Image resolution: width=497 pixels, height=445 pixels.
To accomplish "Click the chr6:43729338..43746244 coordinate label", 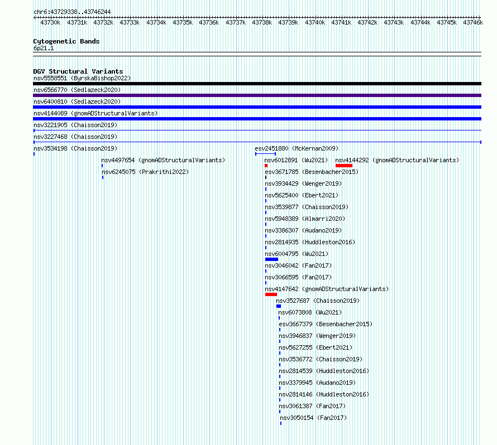I will click(72, 12).
